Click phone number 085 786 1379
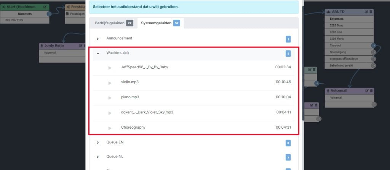The width and height of the screenshot is (390, 170). click(x=14, y=20)
